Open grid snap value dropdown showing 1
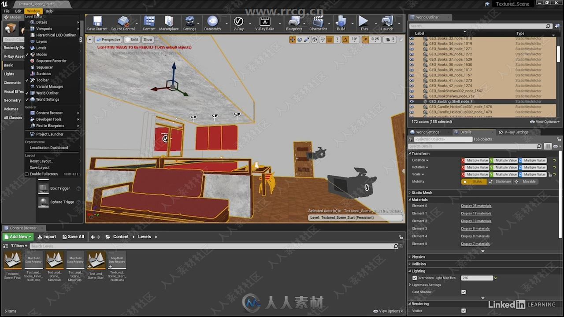The image size is (564, 317). click(337, 40)
